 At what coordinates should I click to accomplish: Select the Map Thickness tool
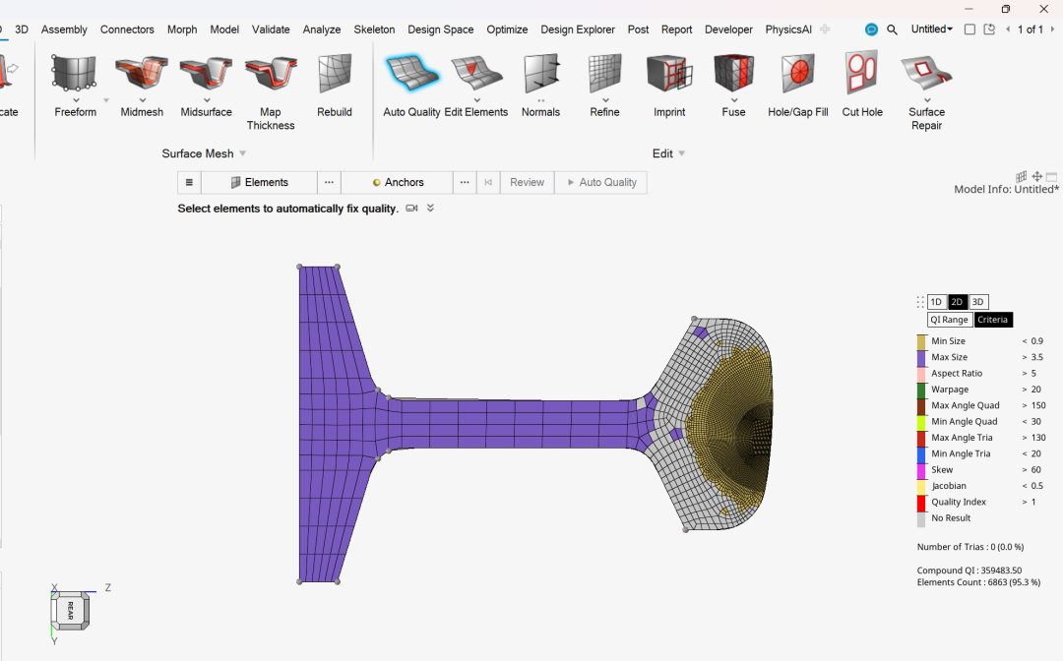271,73
